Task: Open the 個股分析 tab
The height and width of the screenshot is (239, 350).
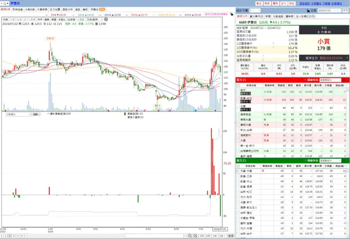Action: [68, 9]
